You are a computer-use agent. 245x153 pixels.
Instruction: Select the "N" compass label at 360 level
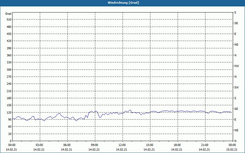(235, 55)
